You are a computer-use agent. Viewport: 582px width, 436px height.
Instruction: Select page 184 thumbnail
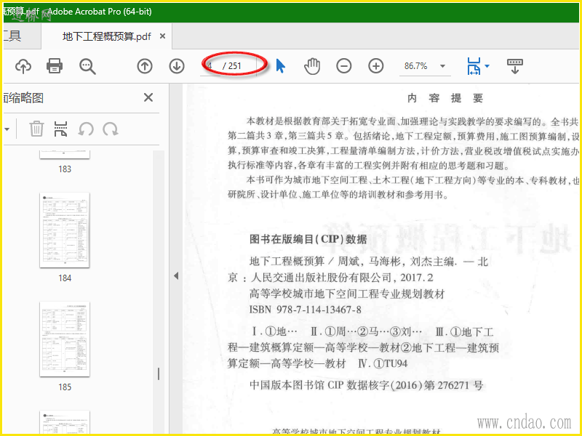65,230
